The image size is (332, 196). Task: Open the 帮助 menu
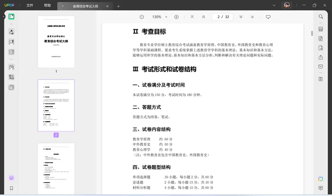coord(48,5)
